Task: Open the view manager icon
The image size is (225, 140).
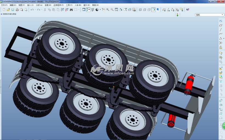Action: pyautogui.click(x=134, y=10)
